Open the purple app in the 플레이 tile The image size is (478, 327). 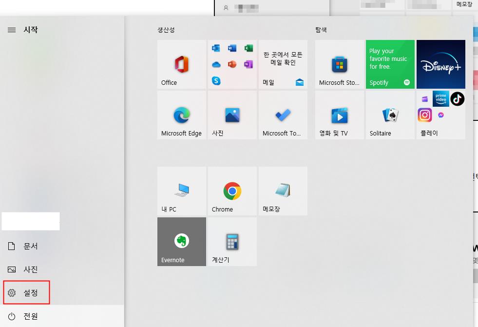pos(425,99)
